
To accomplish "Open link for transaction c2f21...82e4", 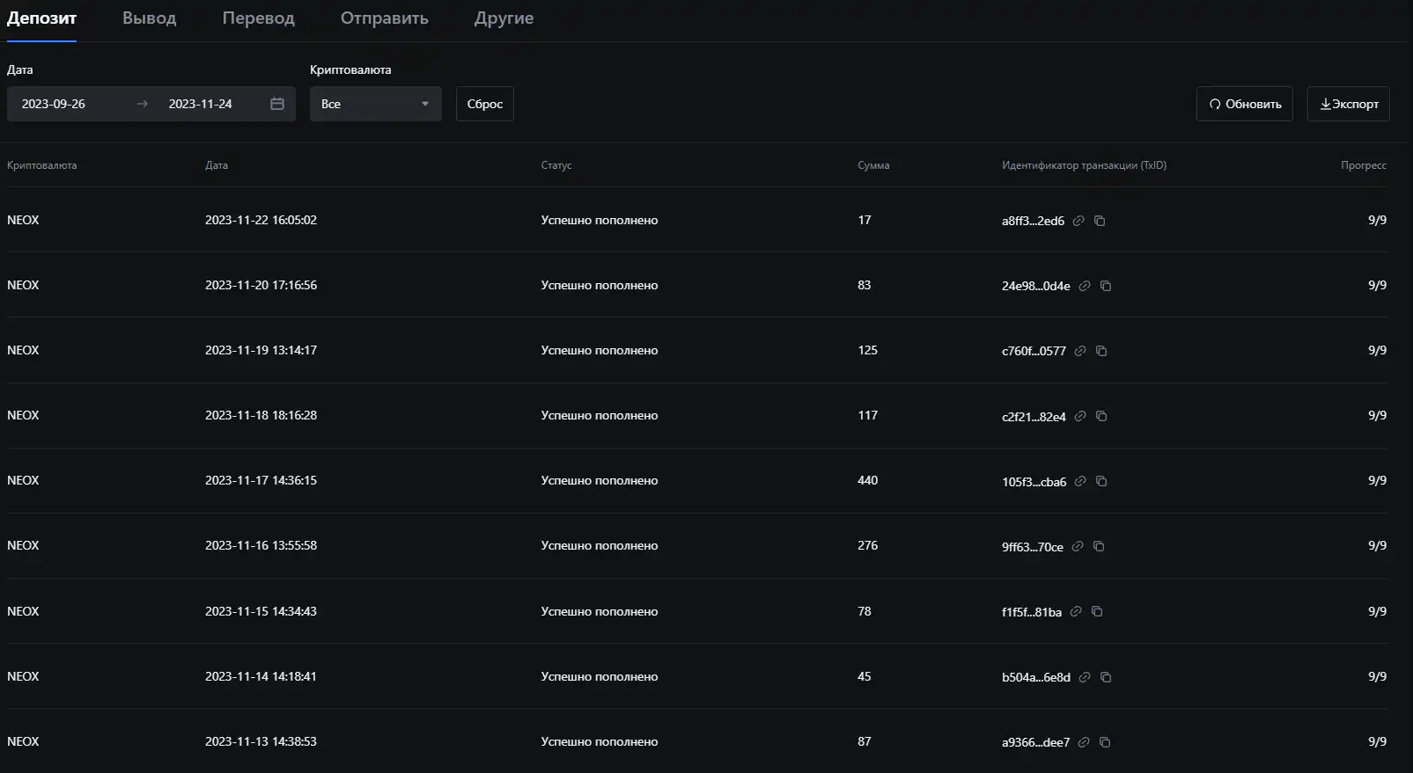I will 1080,416.
